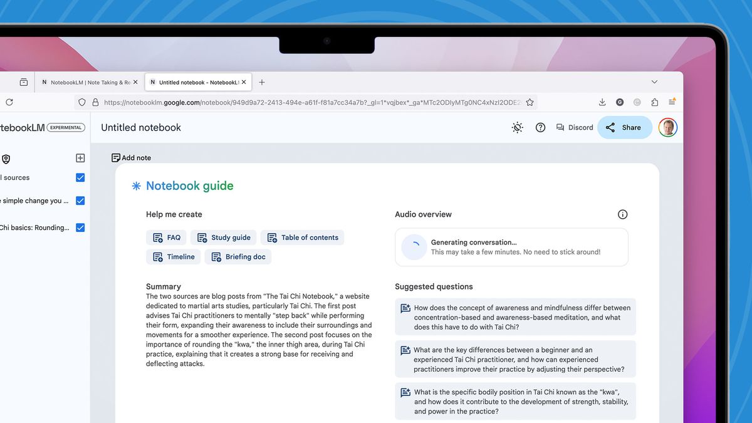Bookmark this page with star icon

[530, 102]
